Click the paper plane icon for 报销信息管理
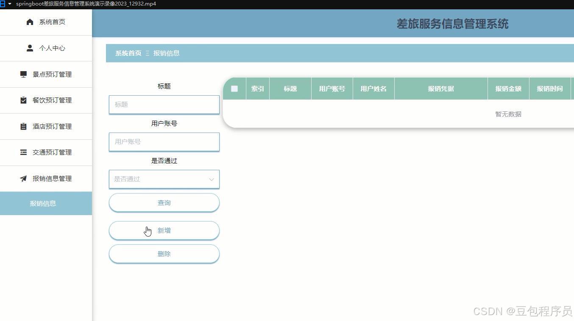The height and width of the screenshot is (321, 574). point(23,178)
